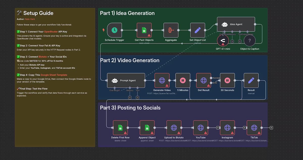This screenshot has width=303, height=160.
Task: Open the Schedule Trigger node
Action: tap(114, 30)
